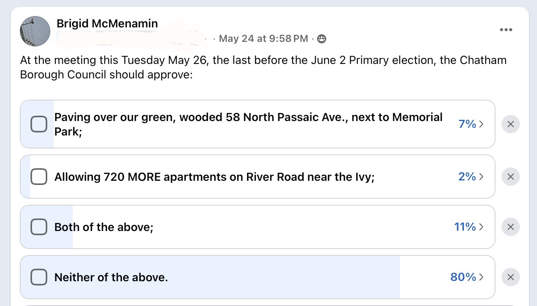Check Allowing 720 MORE apartments option
The image size is (537, 306).
(38, 177)
